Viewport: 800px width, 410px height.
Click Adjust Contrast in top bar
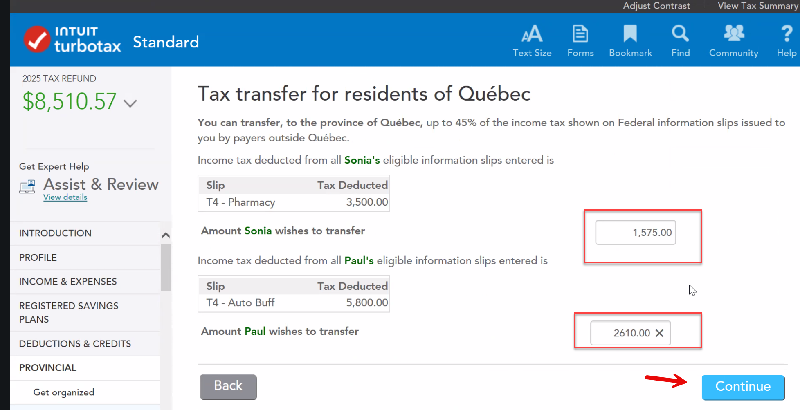(x=656, y=6)
